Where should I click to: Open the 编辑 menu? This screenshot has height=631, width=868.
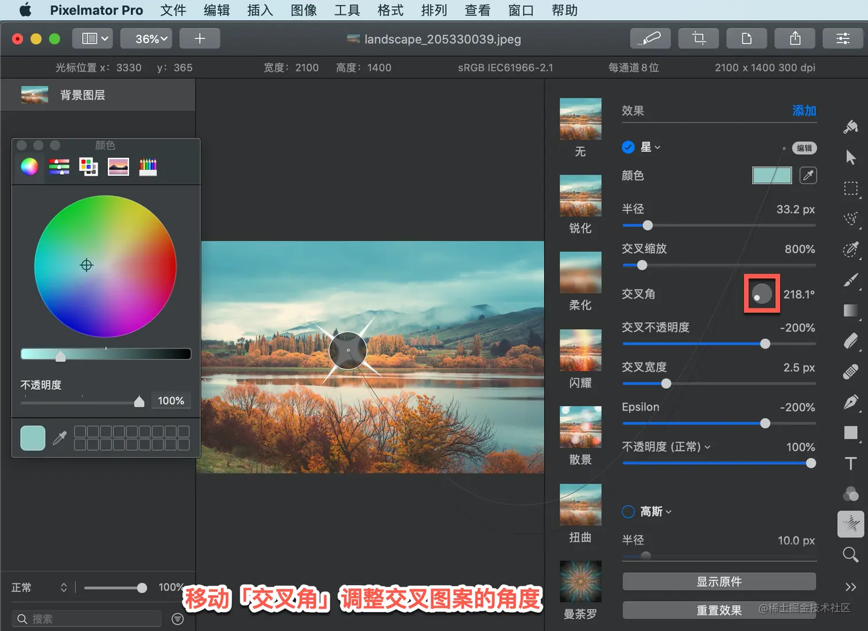[216, 10]
